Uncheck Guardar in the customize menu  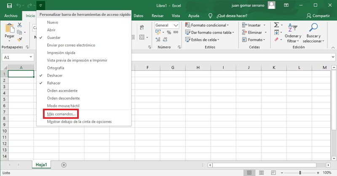point(54,37)
